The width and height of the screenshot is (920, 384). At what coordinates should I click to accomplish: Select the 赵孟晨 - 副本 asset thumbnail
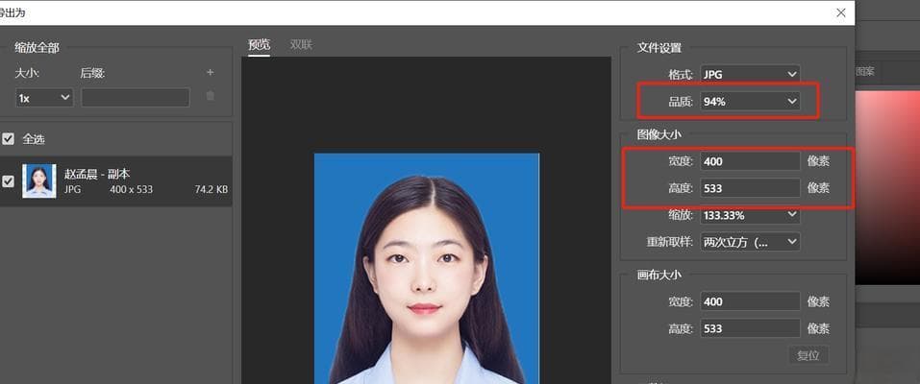click(x=39, y=181)
